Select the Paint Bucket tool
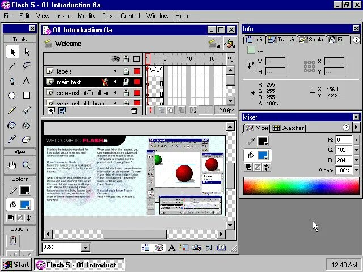 point(26,125)
